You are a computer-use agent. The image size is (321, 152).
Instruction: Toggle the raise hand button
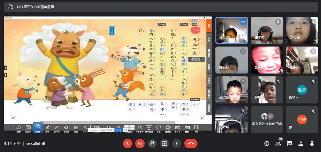(x=152, y=144)
